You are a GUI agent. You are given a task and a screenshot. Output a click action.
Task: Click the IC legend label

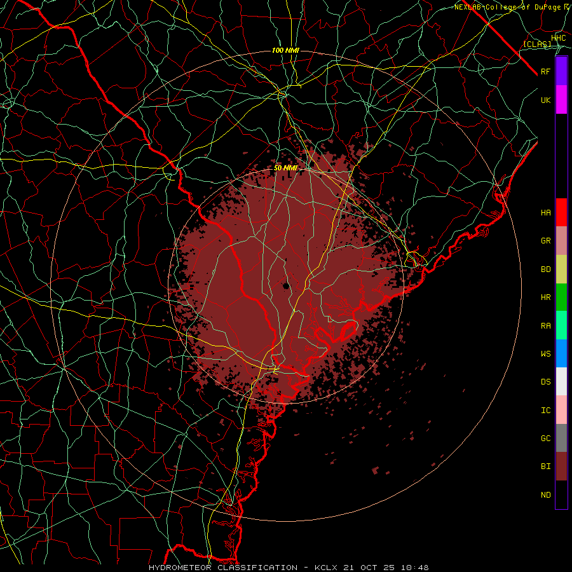tap(545, 411)
